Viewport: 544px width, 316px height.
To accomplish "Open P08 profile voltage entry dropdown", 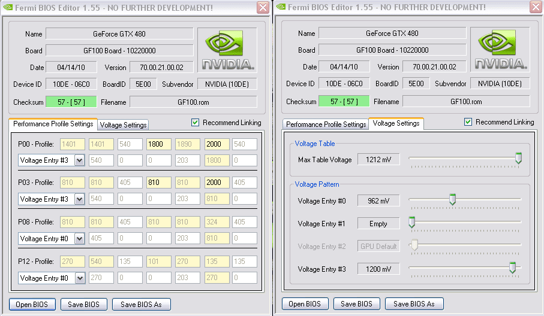I will (80, 238).
